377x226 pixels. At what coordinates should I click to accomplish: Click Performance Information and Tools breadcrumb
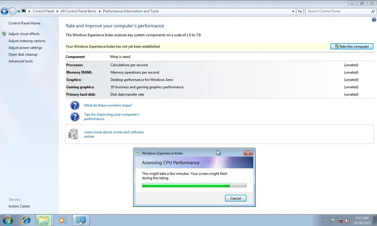coord(131,11)
